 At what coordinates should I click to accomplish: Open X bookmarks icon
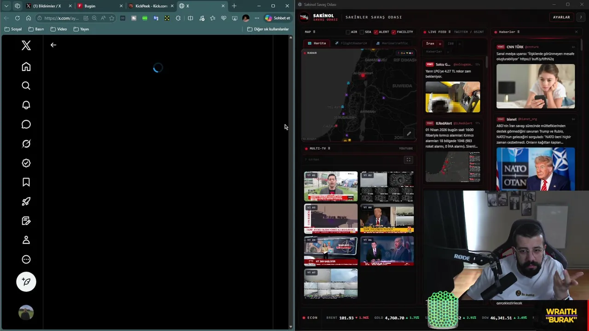coord(26,183)
